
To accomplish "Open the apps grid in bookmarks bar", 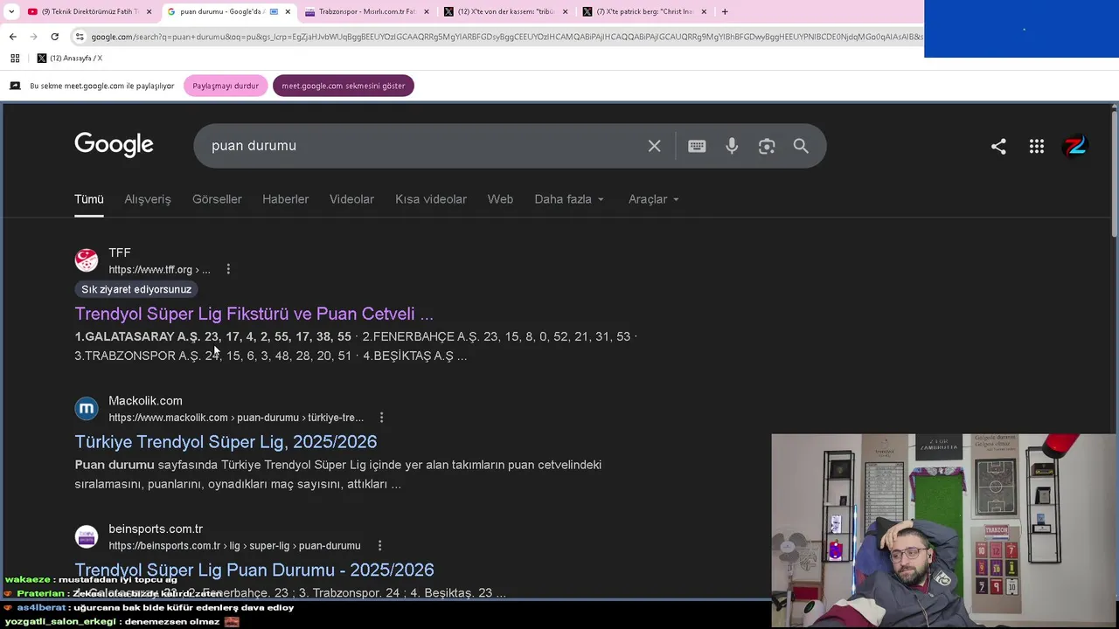I will click(x=15, y=59).
